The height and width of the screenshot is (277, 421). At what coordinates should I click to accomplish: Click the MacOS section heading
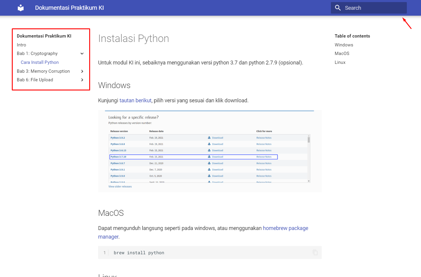pos(111,213)
